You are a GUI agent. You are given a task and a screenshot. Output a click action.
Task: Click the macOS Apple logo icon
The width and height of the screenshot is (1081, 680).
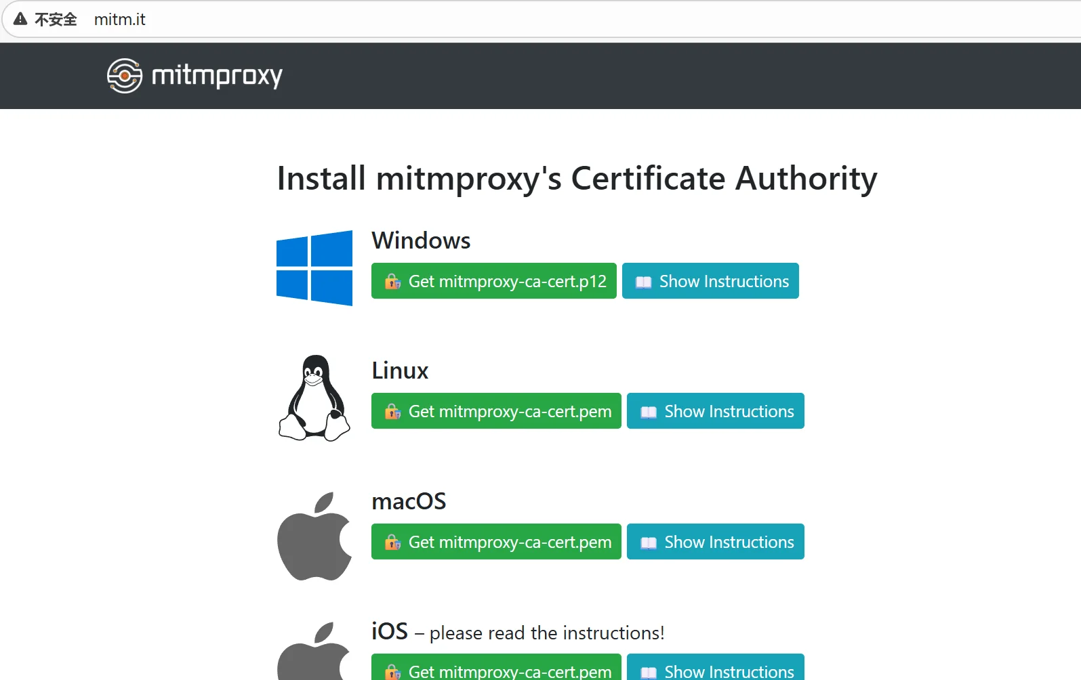(314, 536)
